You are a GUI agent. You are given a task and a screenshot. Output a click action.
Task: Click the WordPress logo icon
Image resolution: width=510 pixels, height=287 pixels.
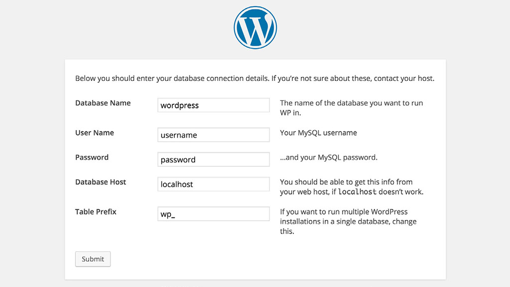(x=255, y=28)
